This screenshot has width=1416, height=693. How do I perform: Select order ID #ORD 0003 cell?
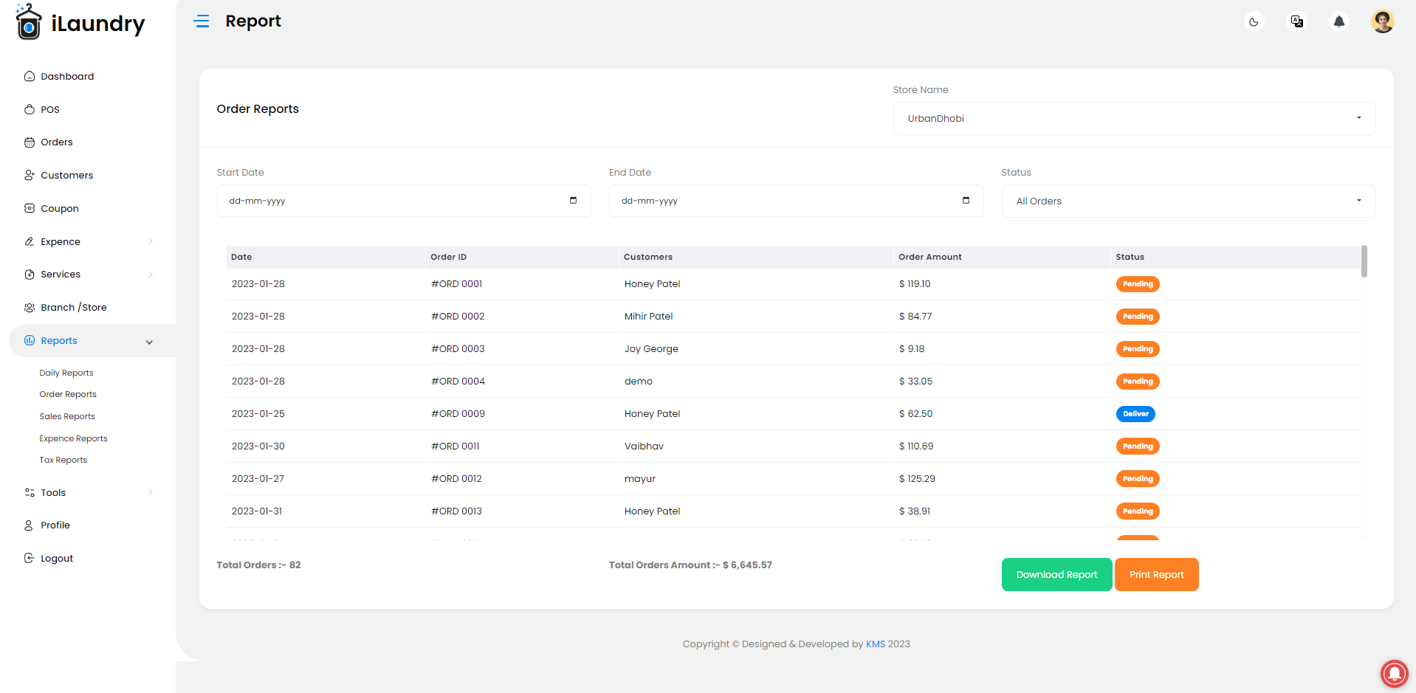tap(458, 348)
